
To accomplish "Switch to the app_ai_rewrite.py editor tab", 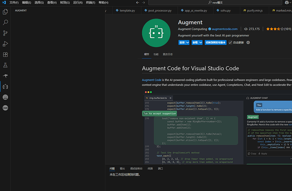I will tap(196, 11).
